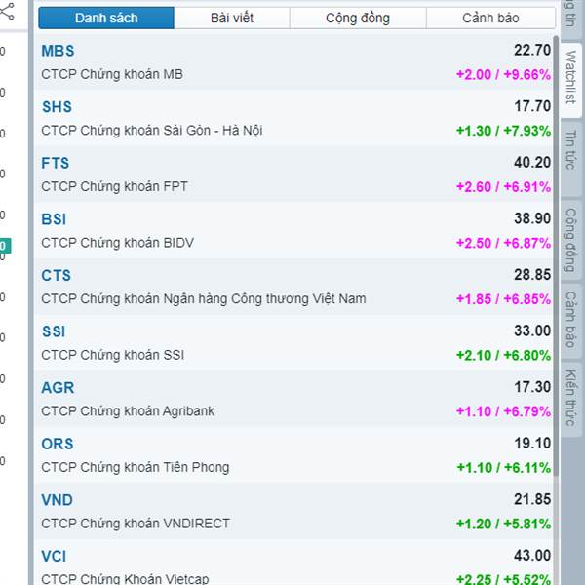
Task: Click the CTS change +1.85 / +6.85%
Action: click(x=504, y=299)
